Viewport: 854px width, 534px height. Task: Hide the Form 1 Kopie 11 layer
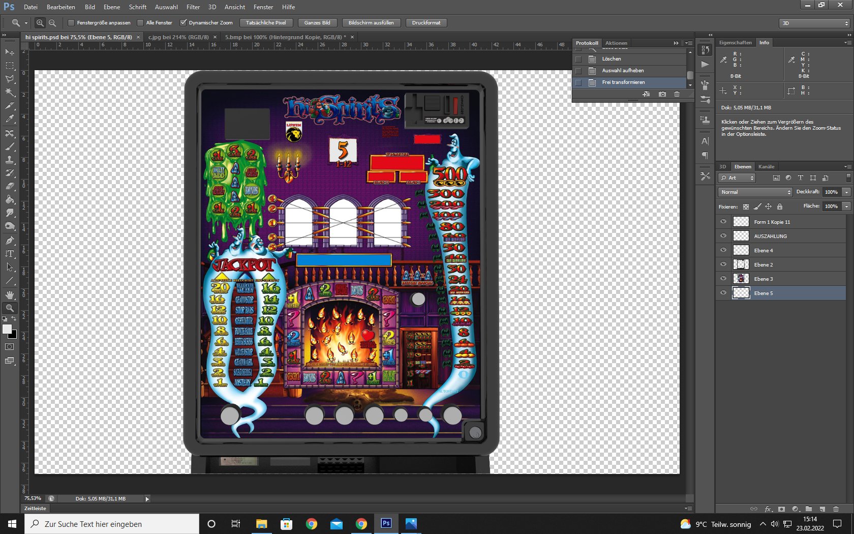pos(723,222)
